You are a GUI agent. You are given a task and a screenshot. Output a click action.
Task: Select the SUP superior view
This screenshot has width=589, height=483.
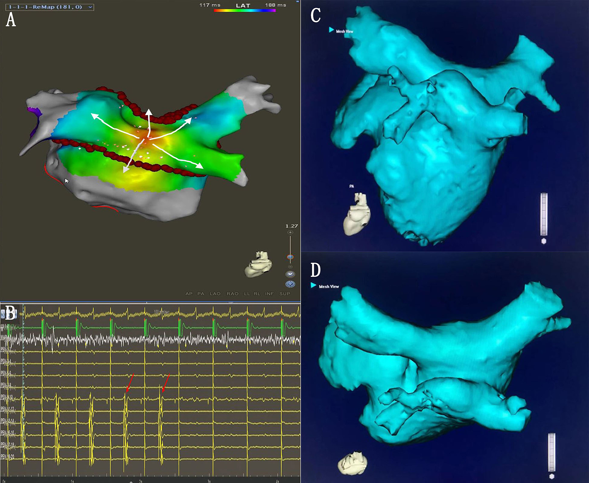(285, 294)
